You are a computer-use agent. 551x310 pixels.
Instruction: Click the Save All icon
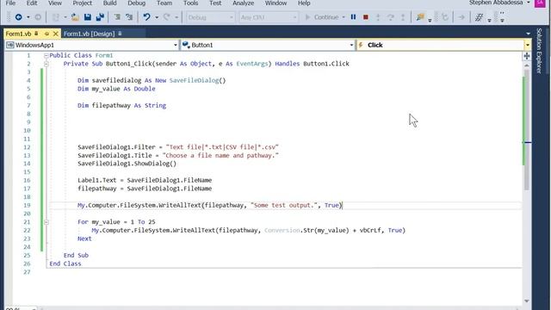pos(100,17)
